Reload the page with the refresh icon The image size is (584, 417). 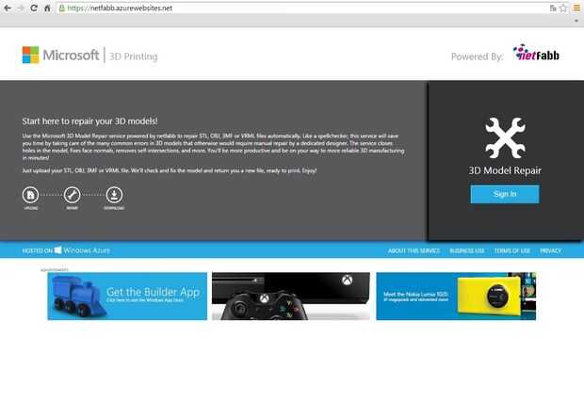pyautogui.click(x=34, y=8)
